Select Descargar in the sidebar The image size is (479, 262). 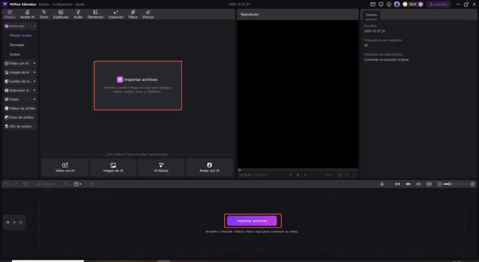17,45
